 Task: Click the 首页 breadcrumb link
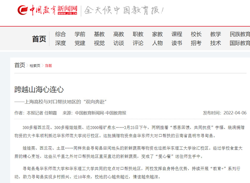coord(19,65)
